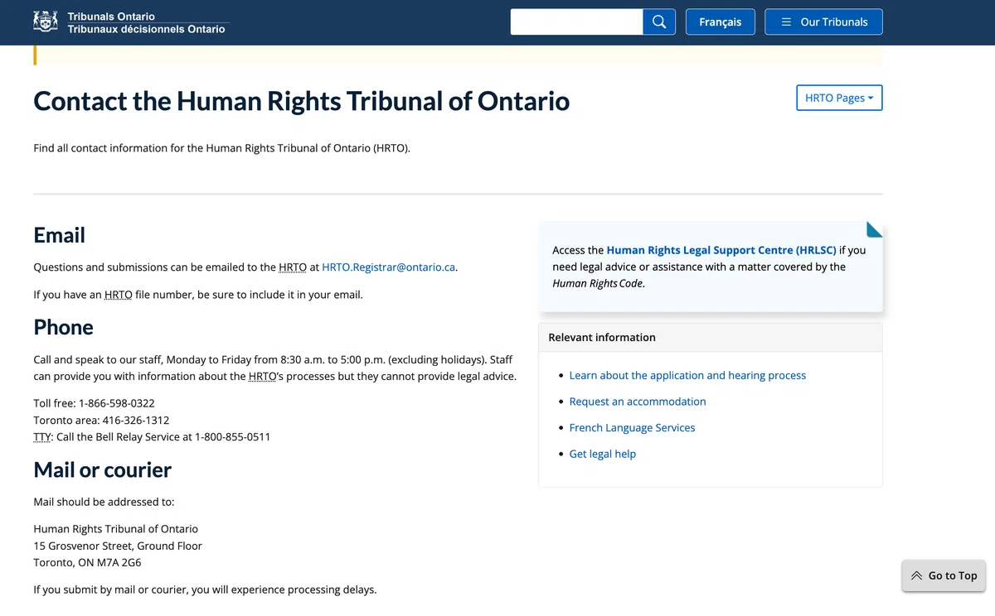The height and width of the screenshot is (616, 995).
Task: Click the Mail or courier heading
Action: [103, 469]
